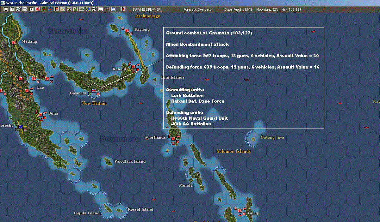Click the red play arrow end-turn icon
The width and height of the screenshot is (380, 222).
pyautogui.click(x=123, y=9)
